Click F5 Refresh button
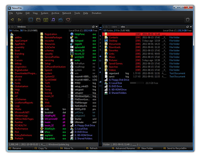 [x=92, y=148]
